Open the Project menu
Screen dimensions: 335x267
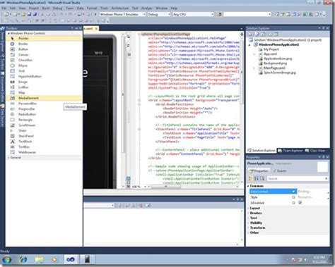[34, 8]
